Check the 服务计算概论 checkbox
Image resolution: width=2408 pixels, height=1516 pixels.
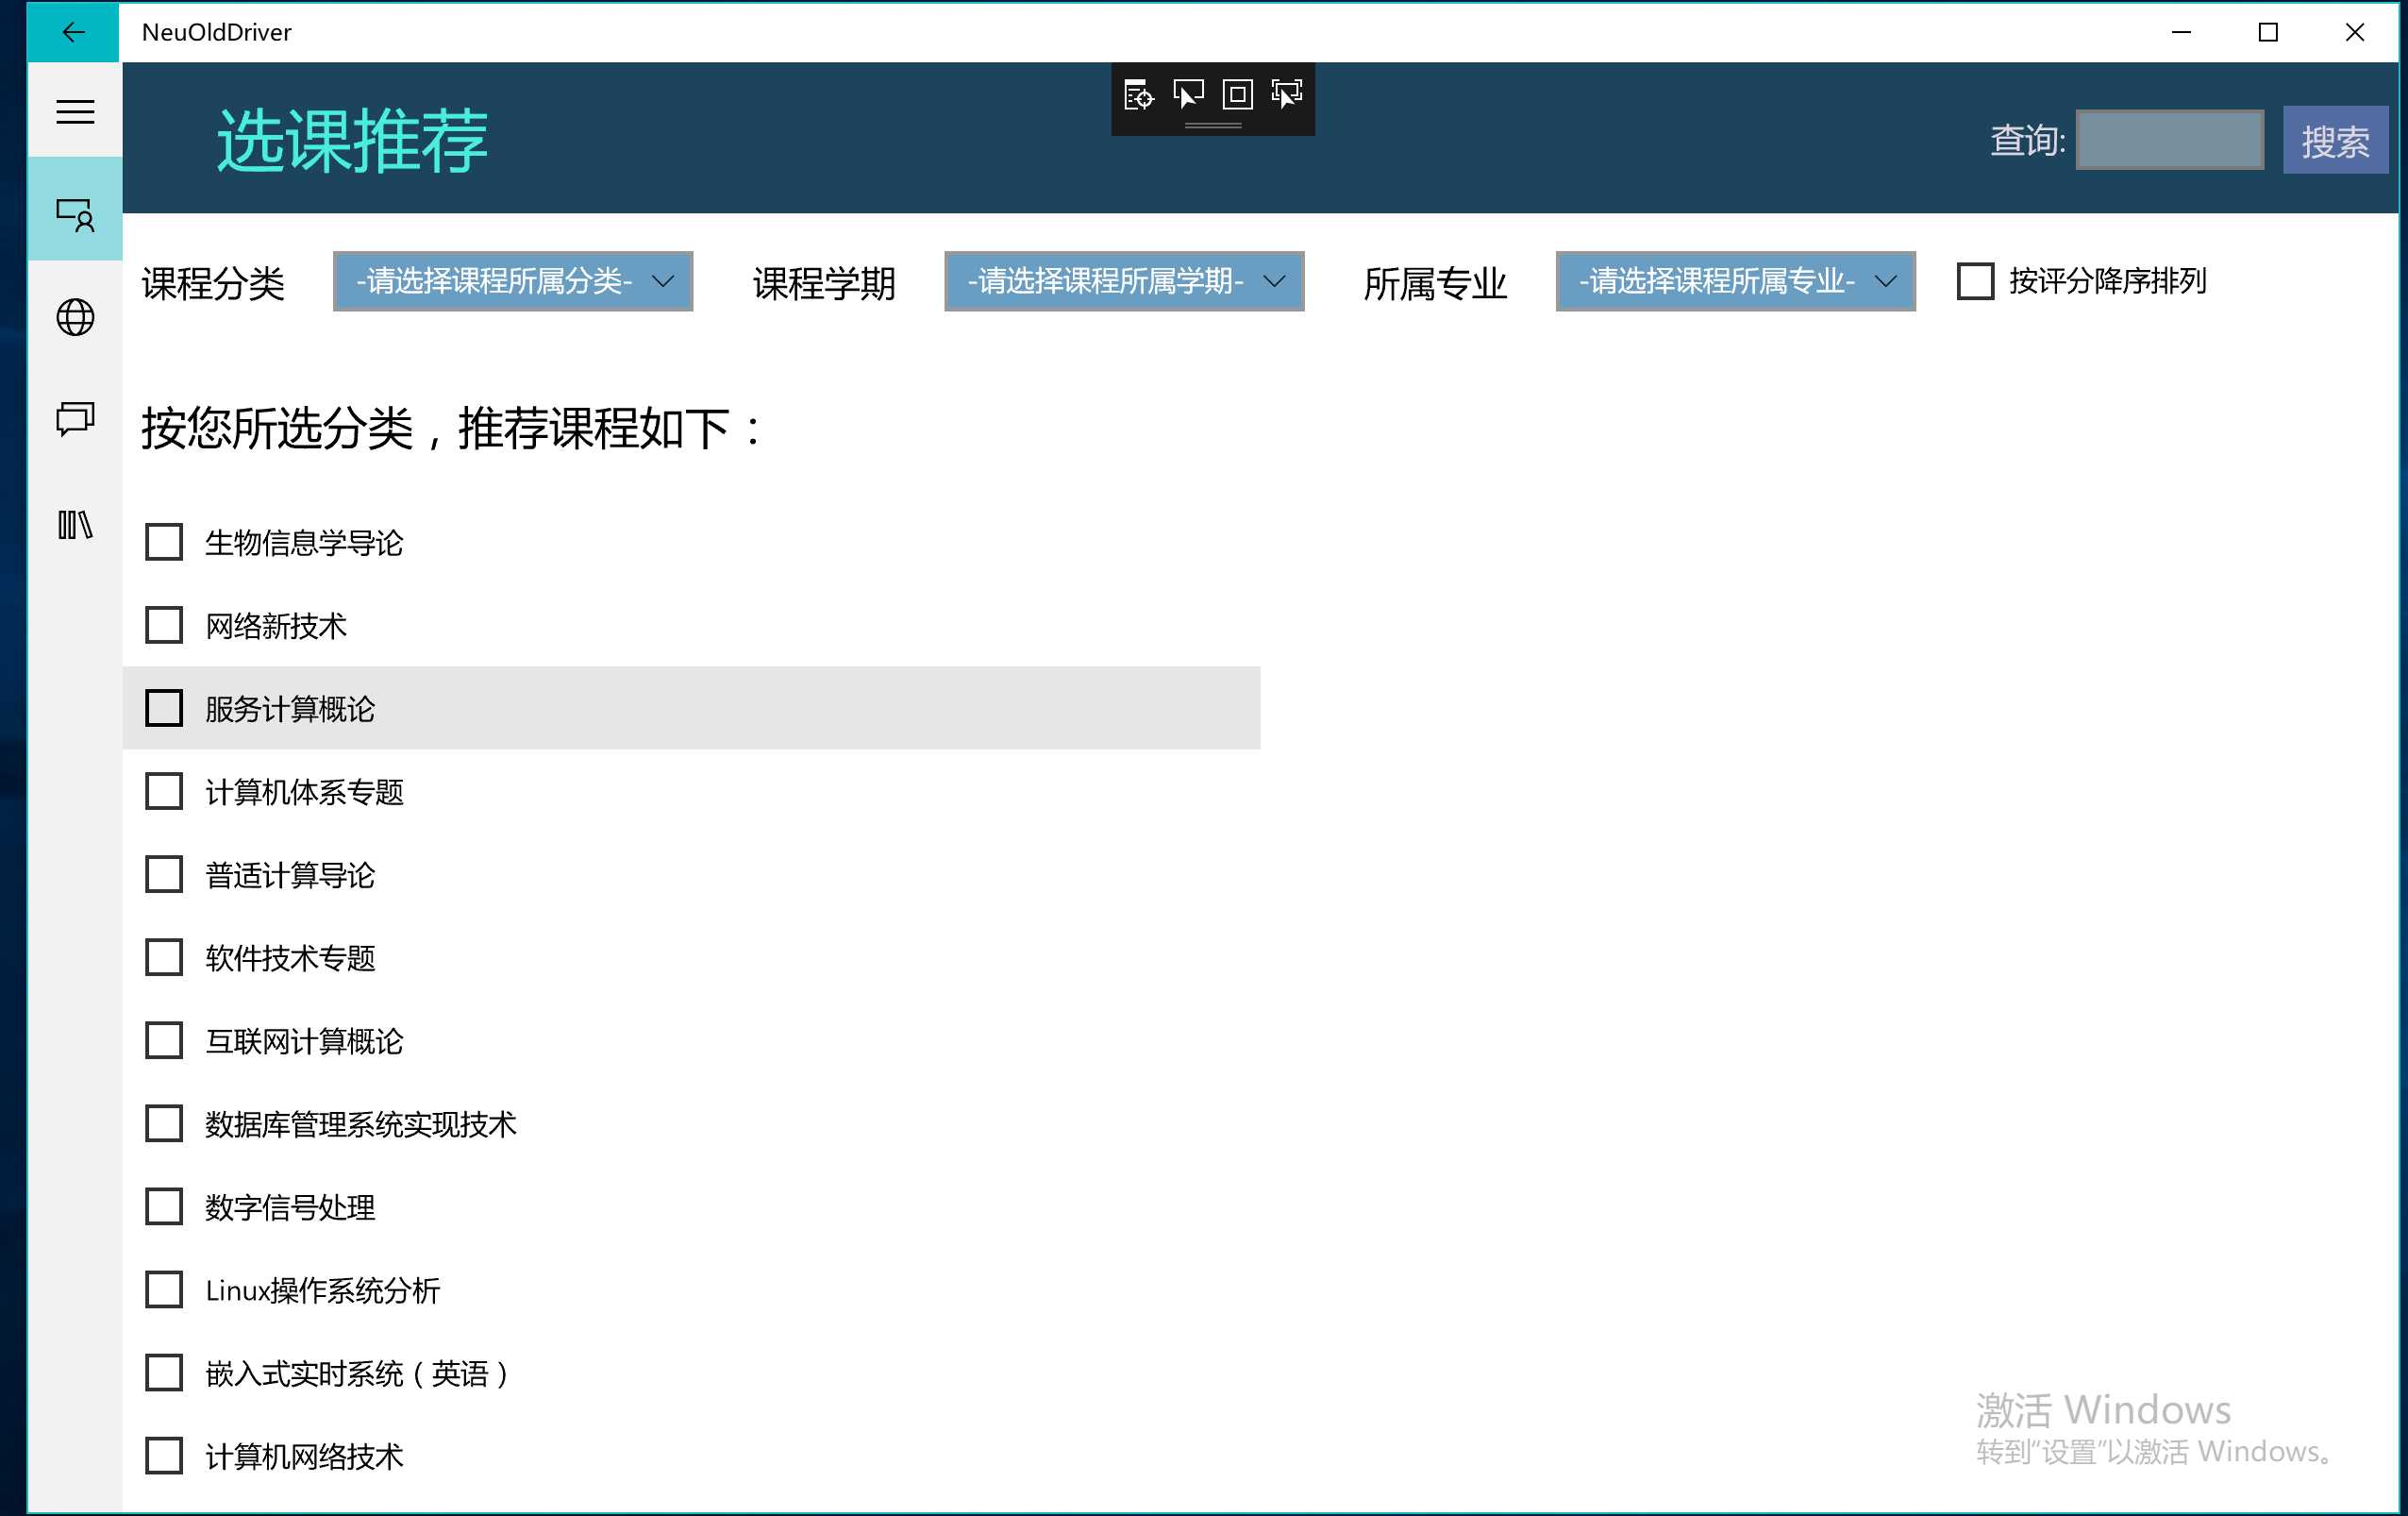click(164, 709)
